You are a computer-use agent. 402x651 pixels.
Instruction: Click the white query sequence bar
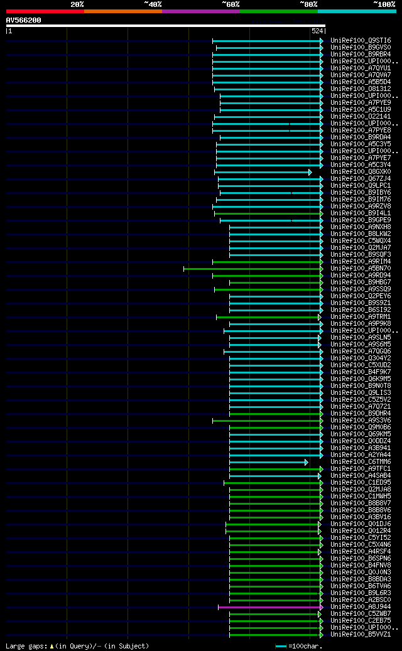[165, 26]
